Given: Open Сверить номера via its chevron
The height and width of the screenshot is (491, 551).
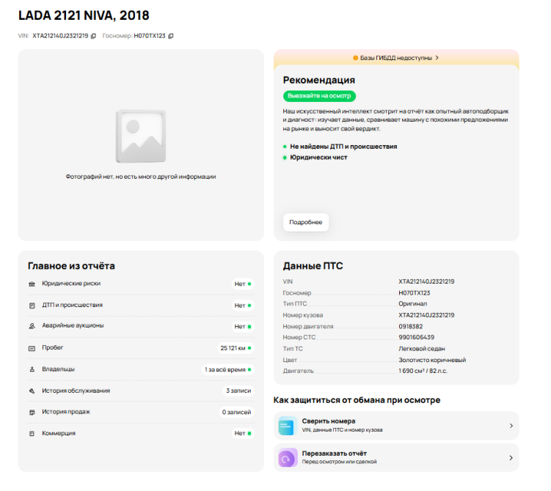Looking at the screenshot, I should (511, 426).
